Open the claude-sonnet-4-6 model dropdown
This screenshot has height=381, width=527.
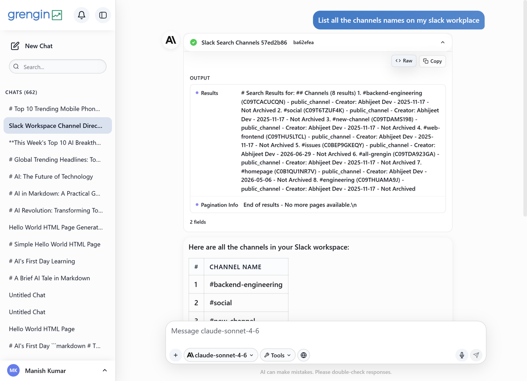click(220, 355)
